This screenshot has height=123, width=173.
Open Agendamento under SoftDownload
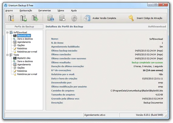point(24,42)
